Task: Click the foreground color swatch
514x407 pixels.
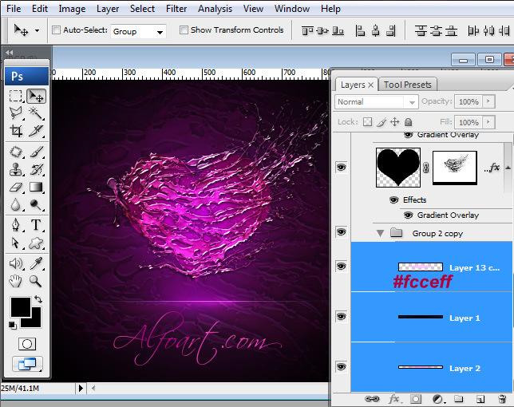Action: [20, 306]
